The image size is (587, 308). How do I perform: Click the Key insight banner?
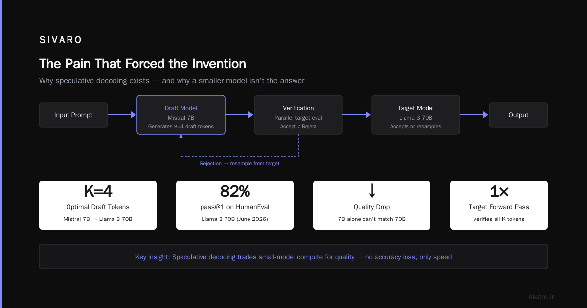click(293, 257)
